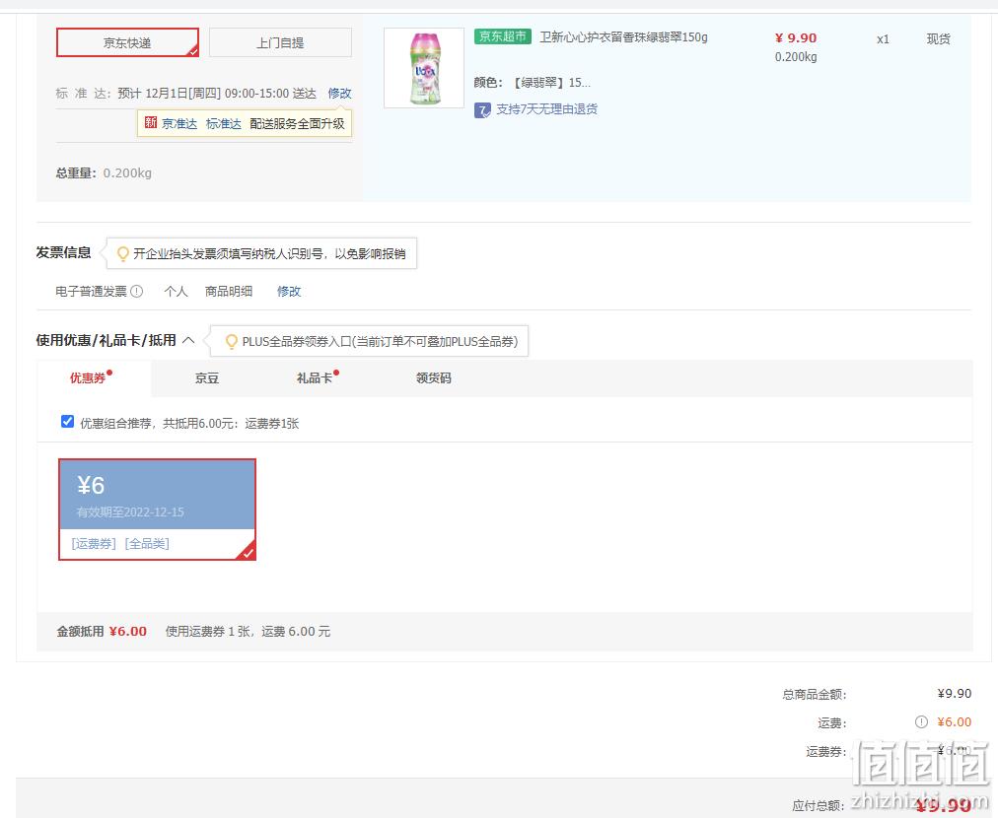Open 京准达 service link
Screen dimensions: 998x818
tap(179, 123)
